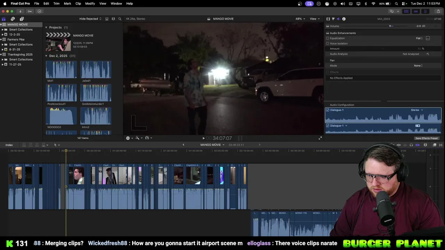Show the Video inspector tab icon
The image size is (445, 250).
[x=328, y=19]
